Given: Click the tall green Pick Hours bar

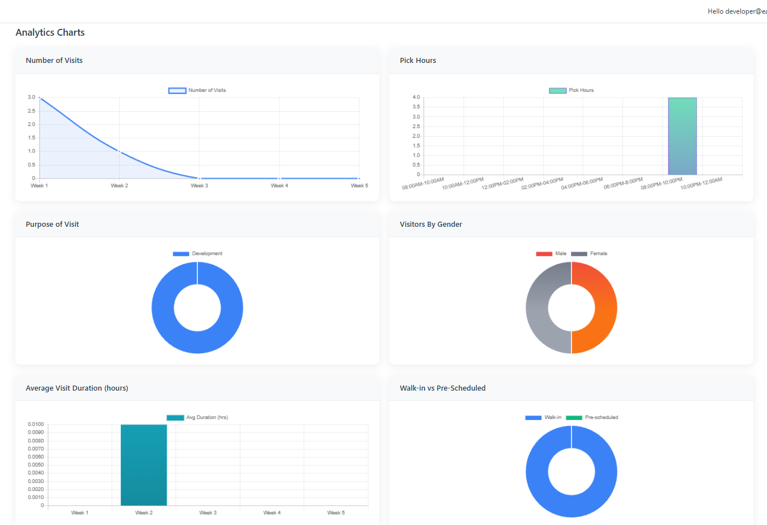Looking at the screenshot, I should 682,136.
